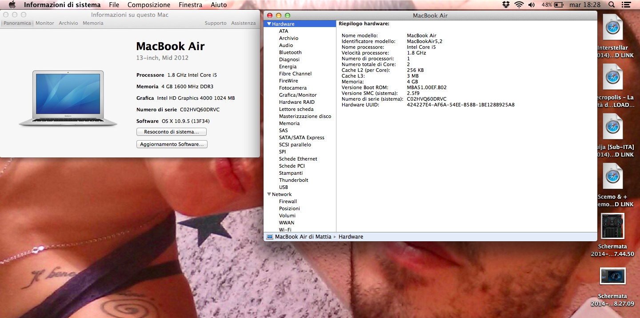Switch to the Monitor tab
Image resolution: width=640 pixels, height=318 pixels.
45,23
